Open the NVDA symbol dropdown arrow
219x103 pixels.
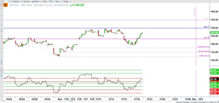coord(7,1)
